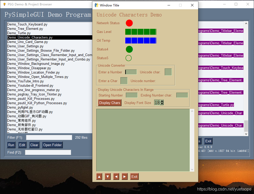Click the output area scrollbar down arrow
Screen dimensions: 254x194
tap(192, 170)
